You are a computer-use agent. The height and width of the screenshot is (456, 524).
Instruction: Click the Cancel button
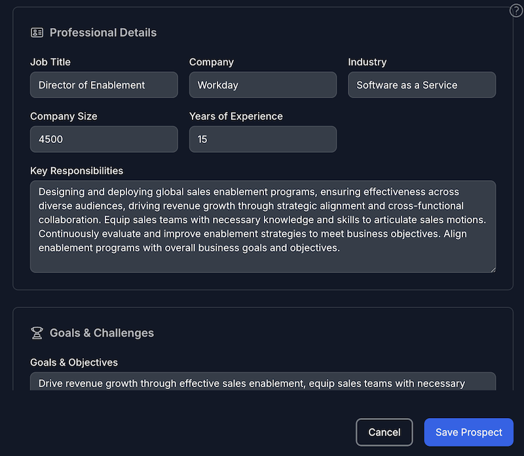[x=384, y=432]
